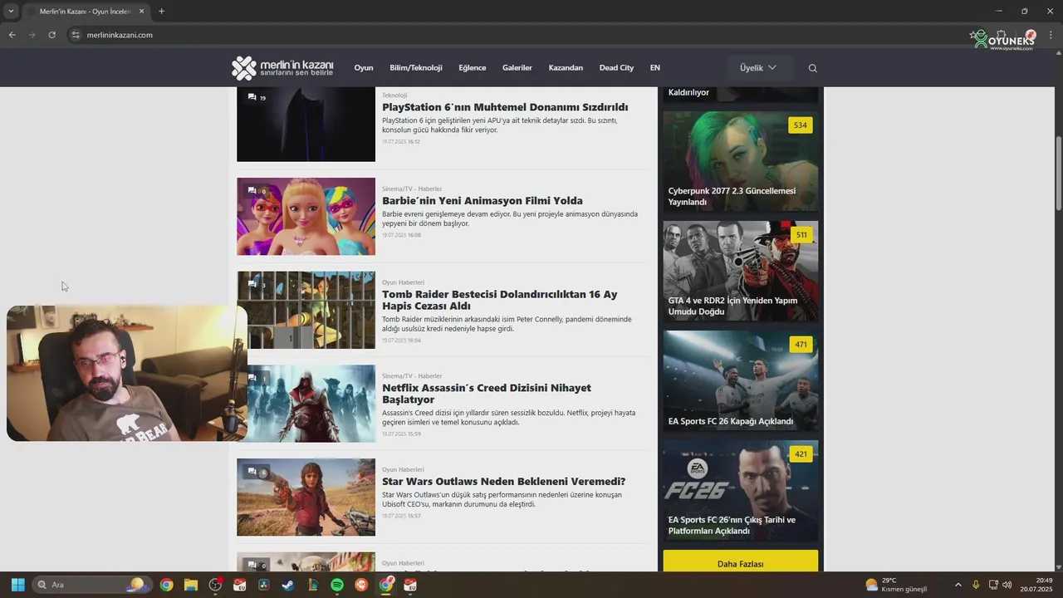
Task: Open the Galeriler menu
Action: [x=517, y=68]
